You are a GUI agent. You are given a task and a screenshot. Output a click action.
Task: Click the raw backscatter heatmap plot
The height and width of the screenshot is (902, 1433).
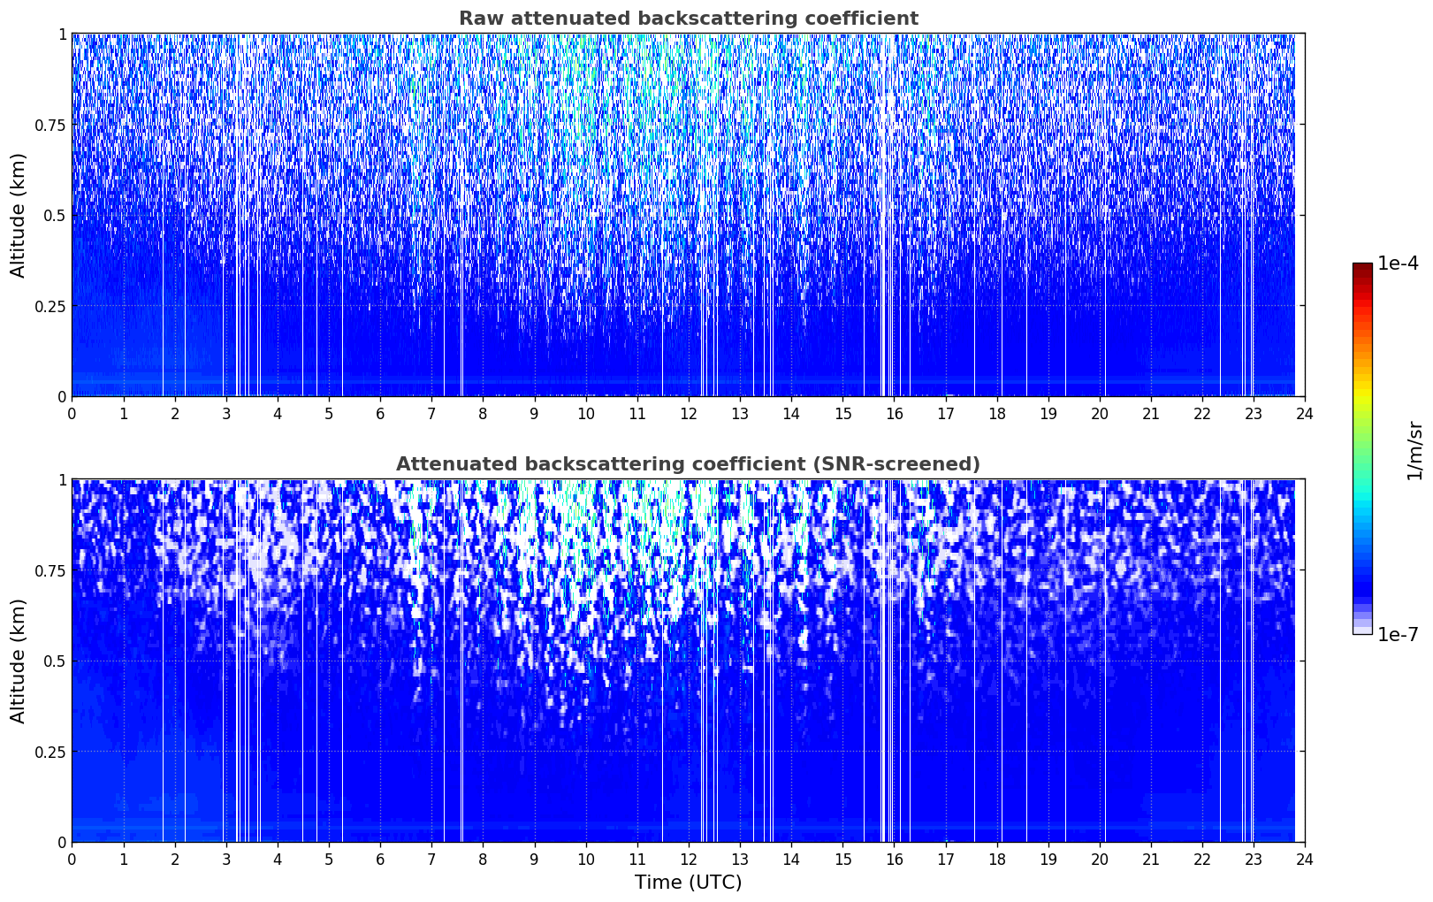[x=688, y=215]
